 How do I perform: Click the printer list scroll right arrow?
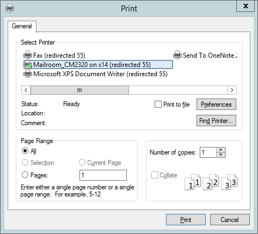(x=232, y=90)
